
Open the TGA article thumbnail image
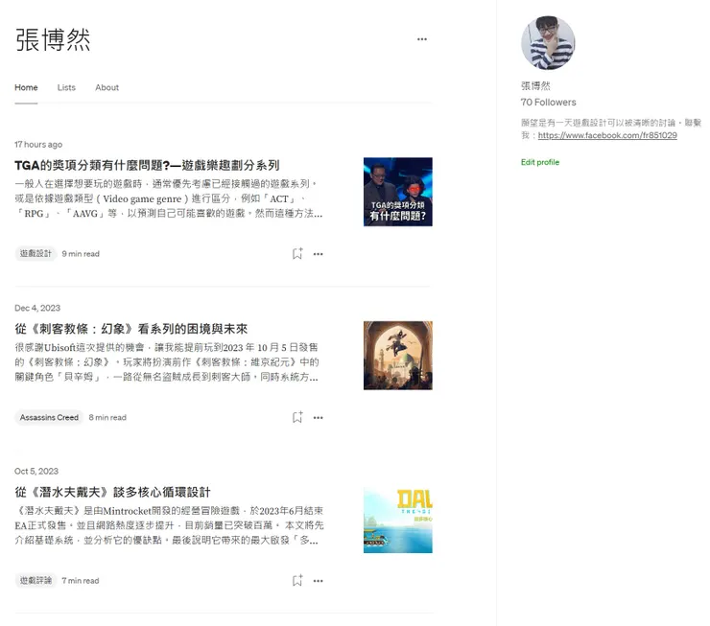tap(397, 192)
